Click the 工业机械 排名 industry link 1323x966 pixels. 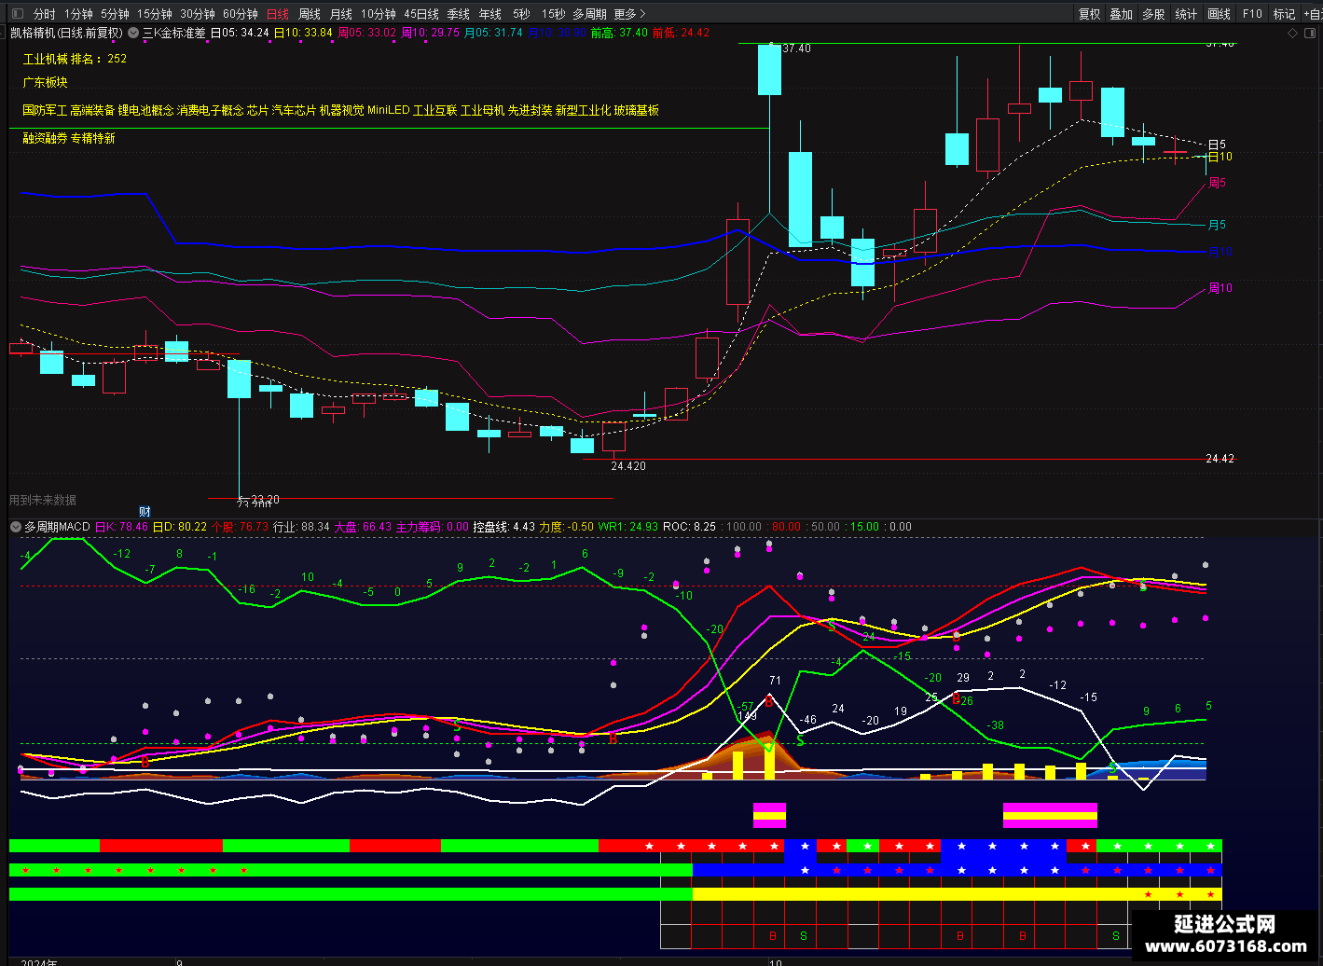pyautogui.click(x=75, y=59)
